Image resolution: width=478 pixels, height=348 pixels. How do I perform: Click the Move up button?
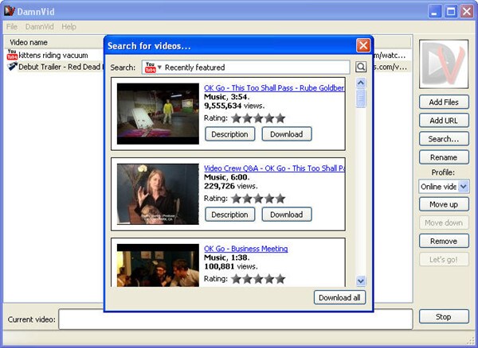pyautogui.click(x=444, y=204)
